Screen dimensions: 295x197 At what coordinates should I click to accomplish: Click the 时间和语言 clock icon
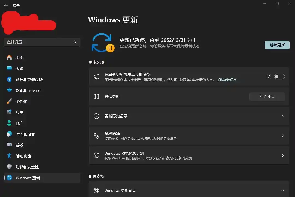point(9,134)
